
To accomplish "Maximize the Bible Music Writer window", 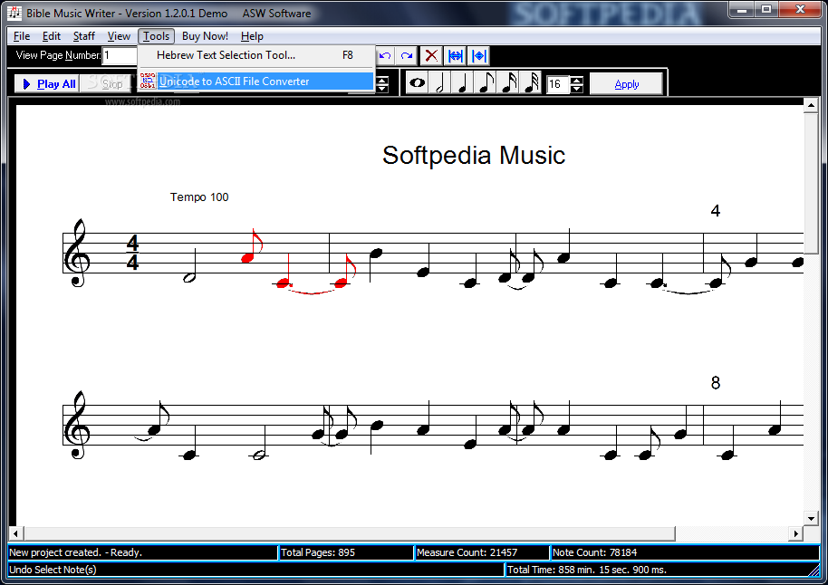I will pos(766,10).
